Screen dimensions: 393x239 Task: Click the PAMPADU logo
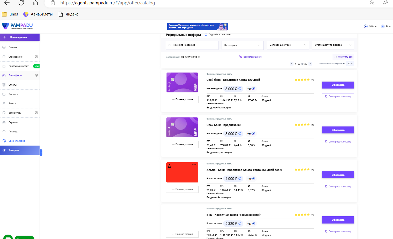[x=17, y=26]
